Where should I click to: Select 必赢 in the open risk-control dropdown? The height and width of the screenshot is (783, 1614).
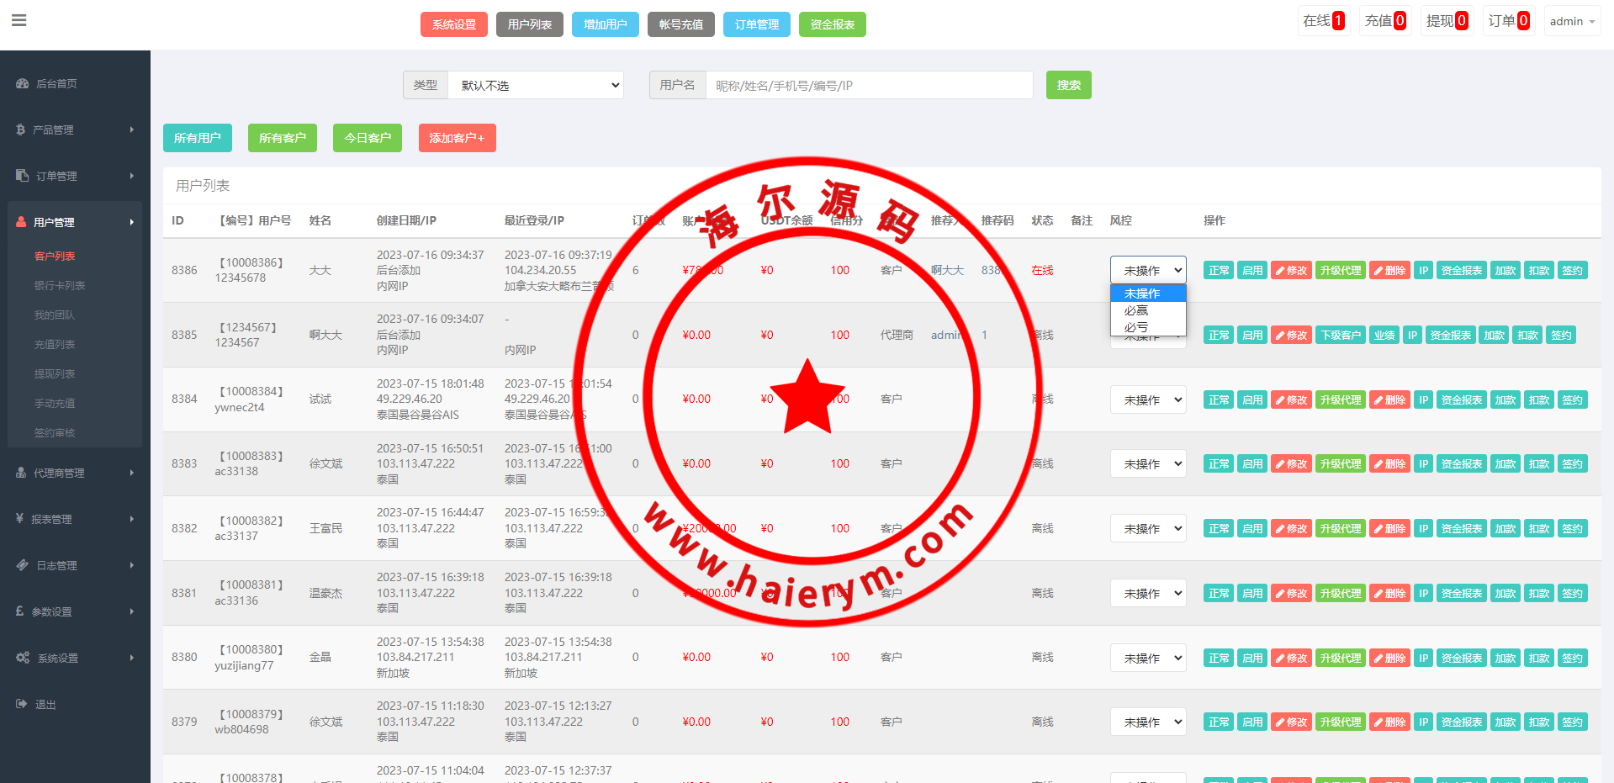pyautogui.click(x=1136, y=310)
